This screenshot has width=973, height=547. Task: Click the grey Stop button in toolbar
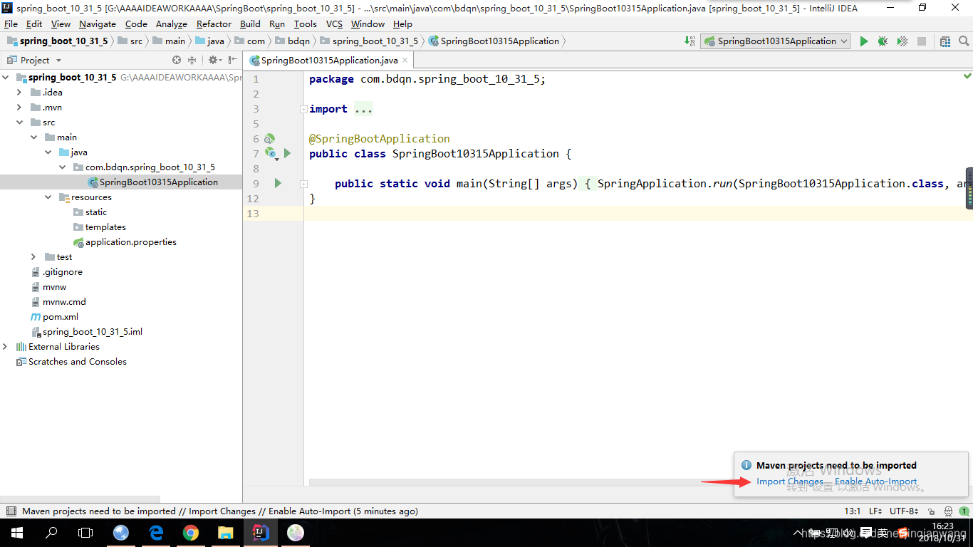pos(921,41)
